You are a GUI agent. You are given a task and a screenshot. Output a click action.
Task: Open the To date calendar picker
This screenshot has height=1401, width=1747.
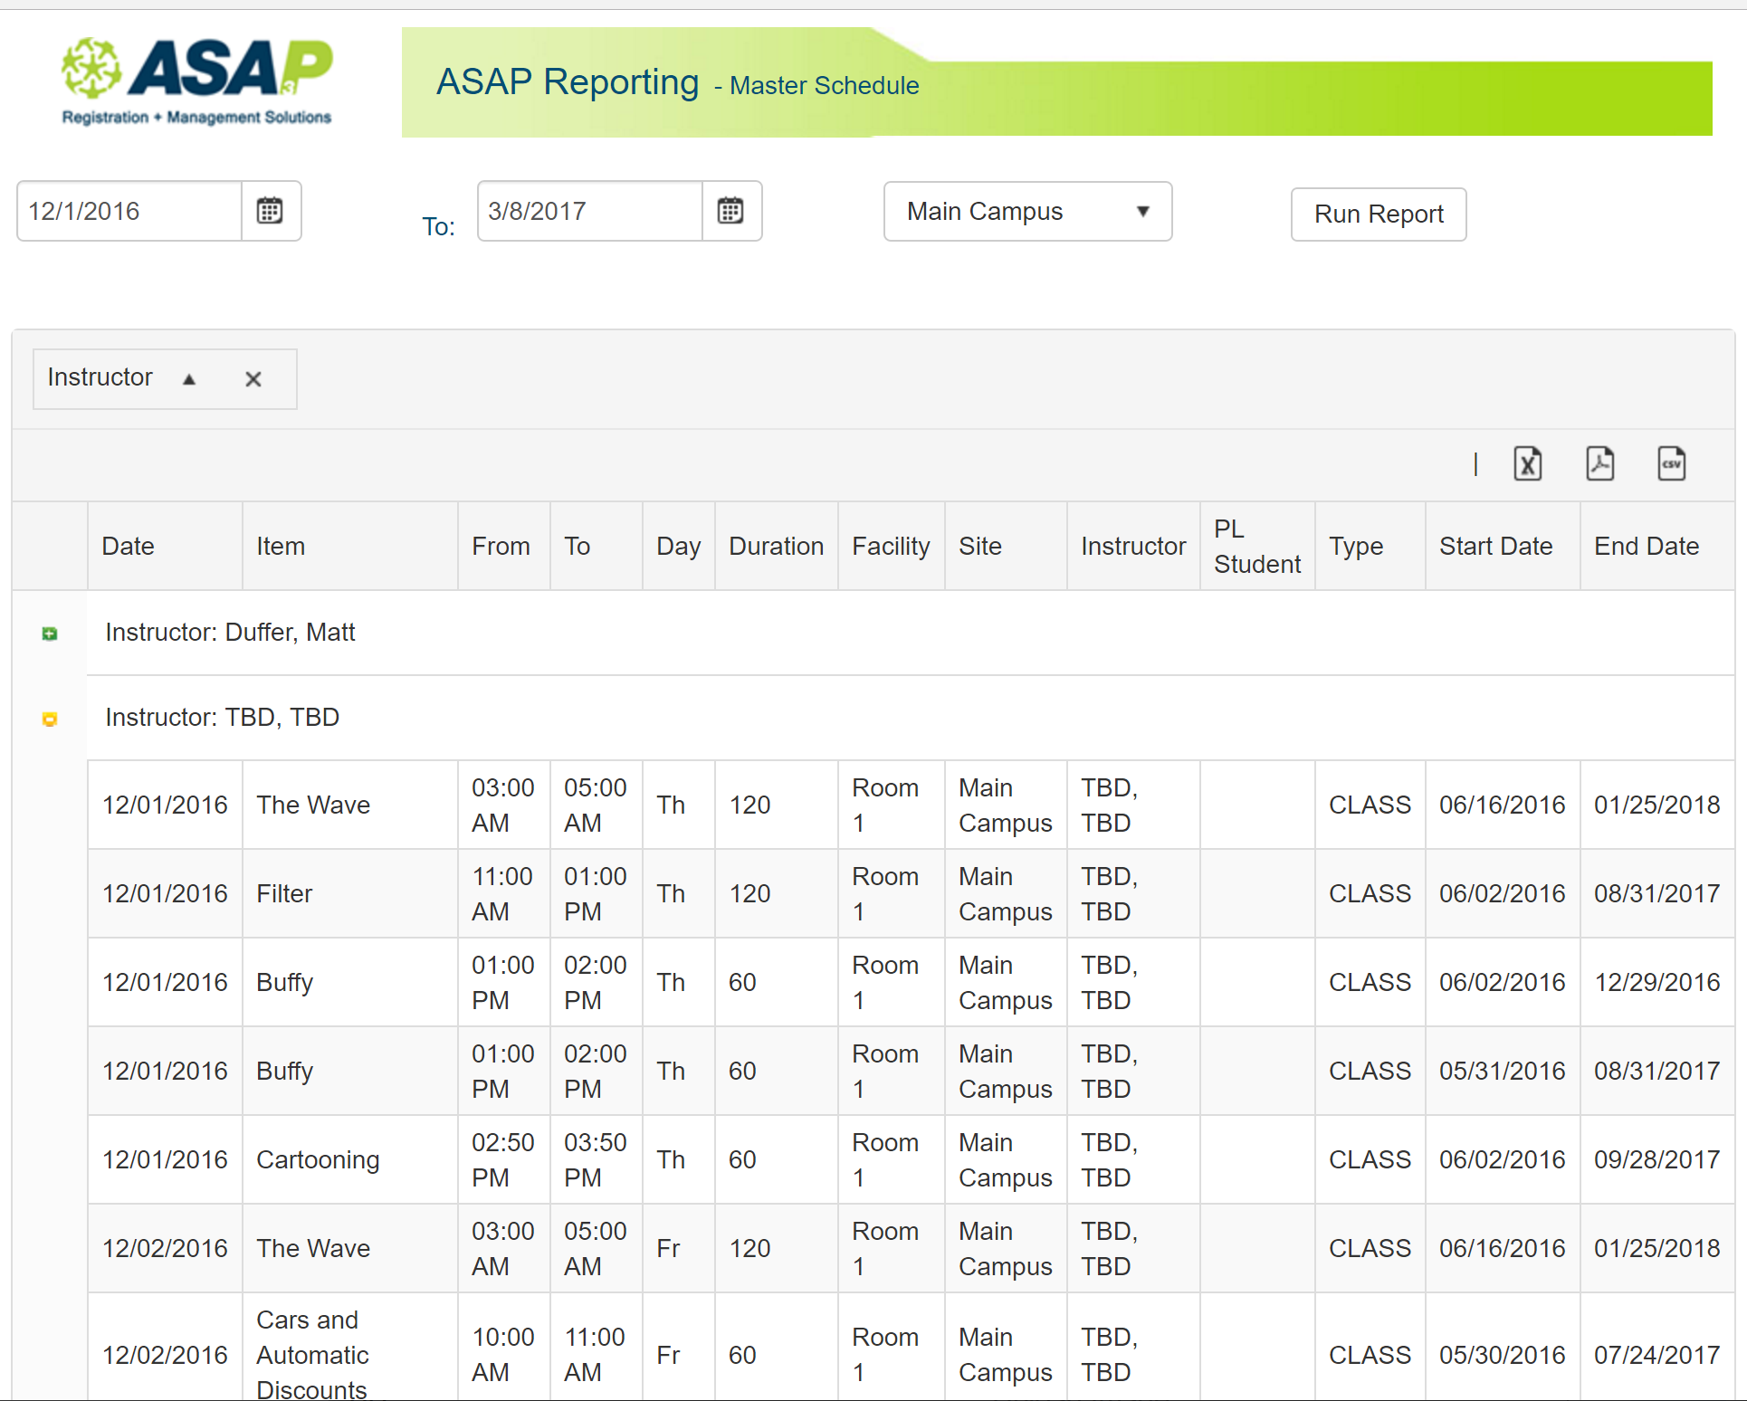(730, 211)
